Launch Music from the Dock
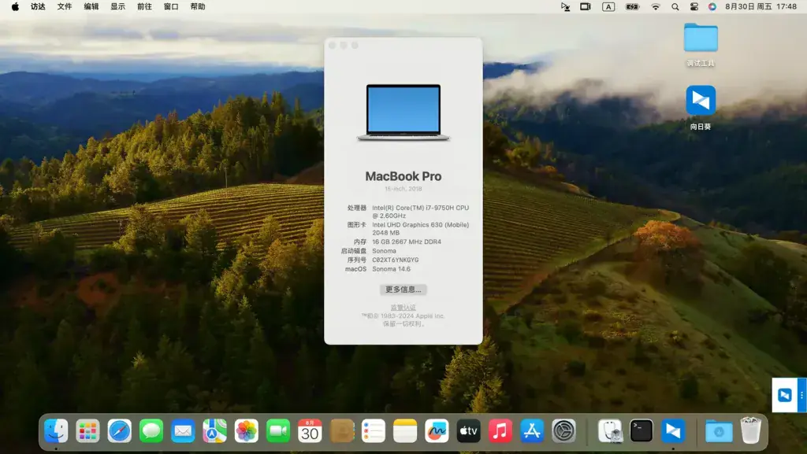 500,431
